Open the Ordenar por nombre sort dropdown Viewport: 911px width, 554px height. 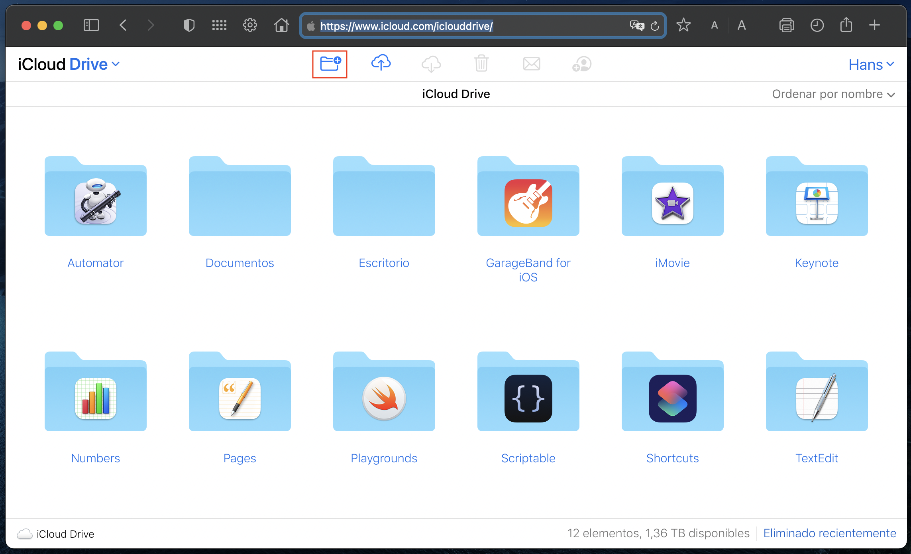833,94
